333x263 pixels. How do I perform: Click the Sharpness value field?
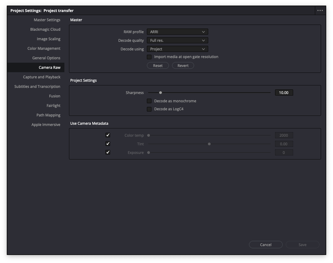[284, 92]
